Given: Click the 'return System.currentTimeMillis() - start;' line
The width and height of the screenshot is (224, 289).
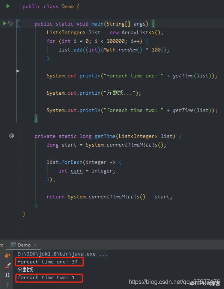Looking at the screenshot, I should (x=109, y=197).
